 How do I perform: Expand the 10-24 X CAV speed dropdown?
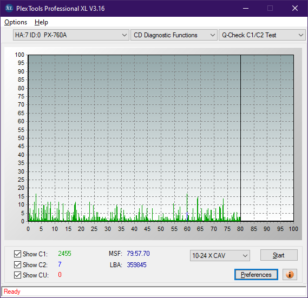click(x=220, y=256)
